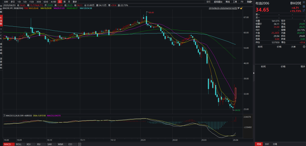Add an indicator with the plus button after CCI
306x146 pixels.
point(80,144)
